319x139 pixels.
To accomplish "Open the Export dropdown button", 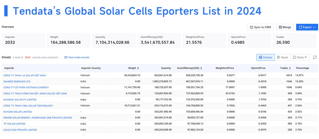I will (307, 27).
